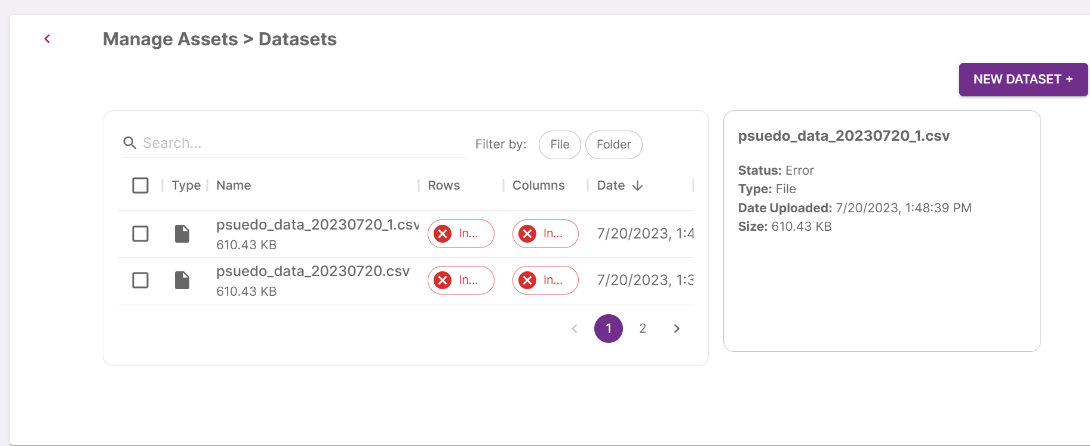
Task: Check the checkbox for psuedo_data_20230720.csv
Action: [140, 280]
